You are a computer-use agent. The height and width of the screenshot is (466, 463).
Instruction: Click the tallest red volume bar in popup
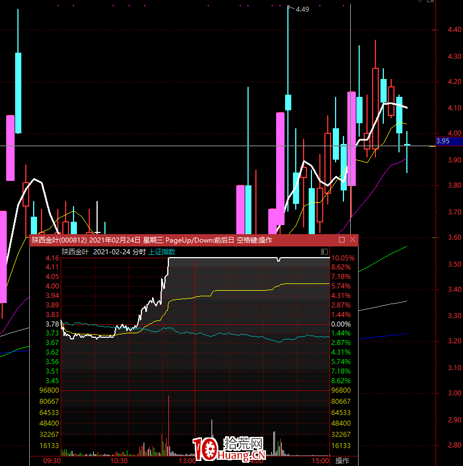[168, 426]
